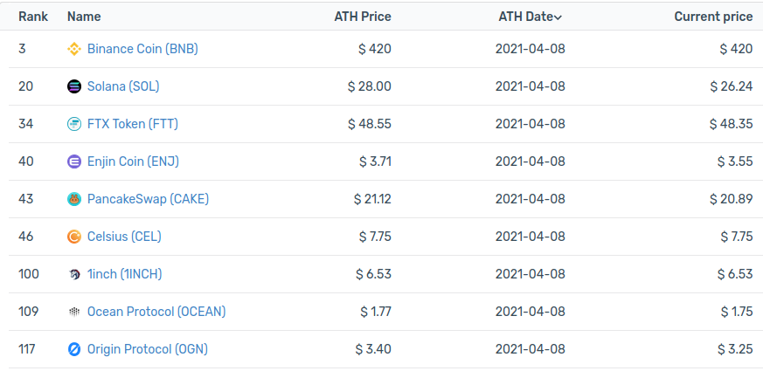Viewport: 763px width, 371px height.
Task: Click the Binance Coin logo icon
Action: (x=74, y=49)
